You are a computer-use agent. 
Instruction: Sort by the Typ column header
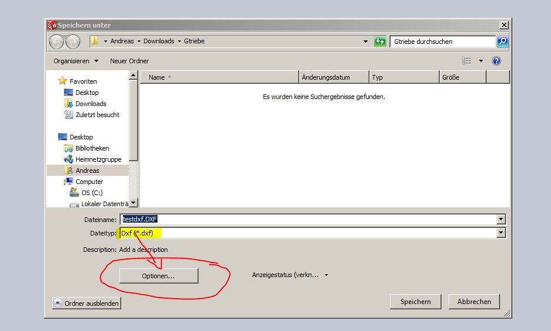404,77
